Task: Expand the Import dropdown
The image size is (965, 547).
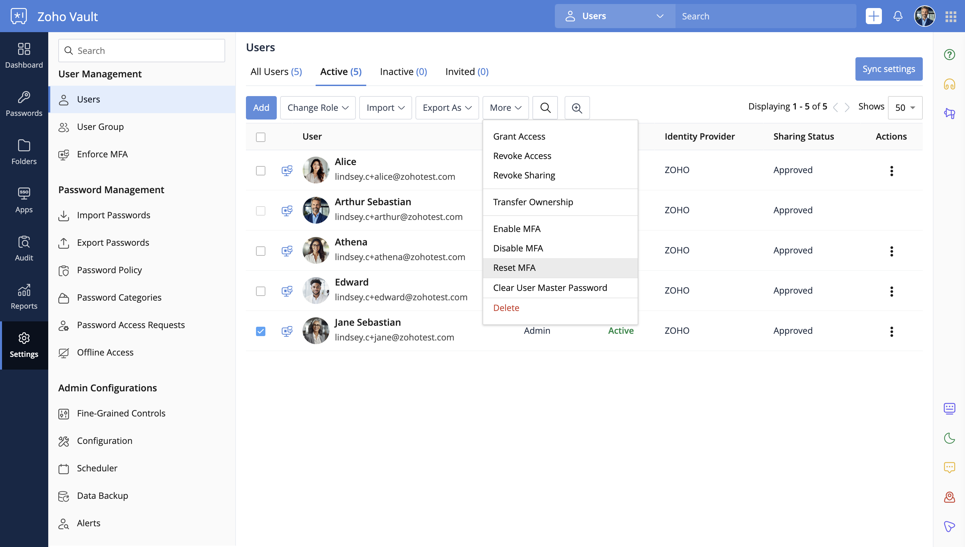Action: [385, 108]
